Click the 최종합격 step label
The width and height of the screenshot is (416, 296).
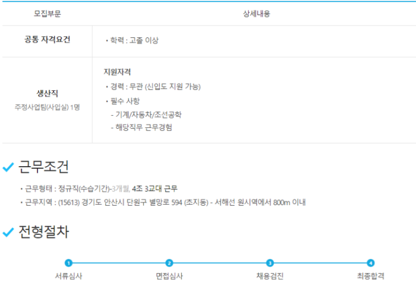click(370, 276)
